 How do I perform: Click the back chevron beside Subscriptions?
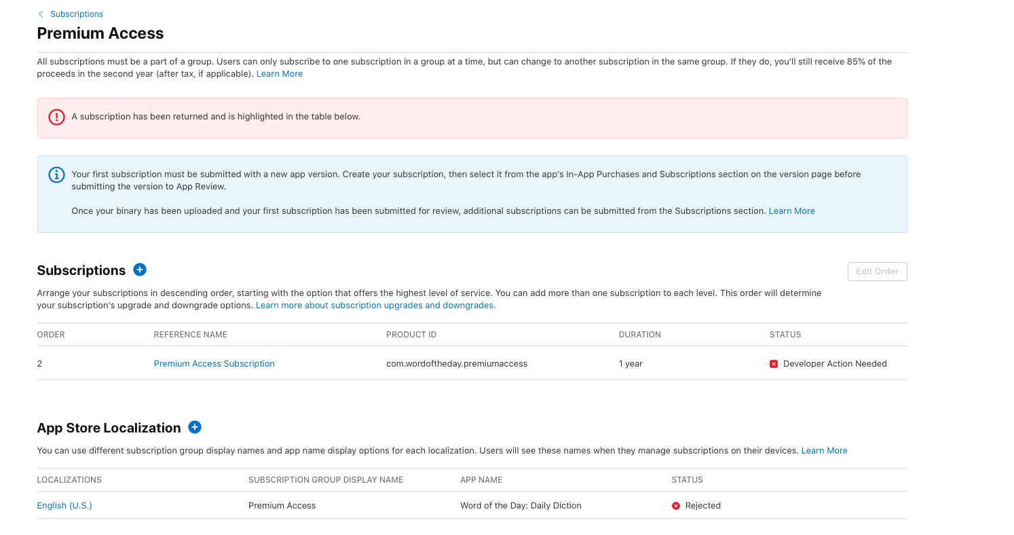(x=41, y=14)
